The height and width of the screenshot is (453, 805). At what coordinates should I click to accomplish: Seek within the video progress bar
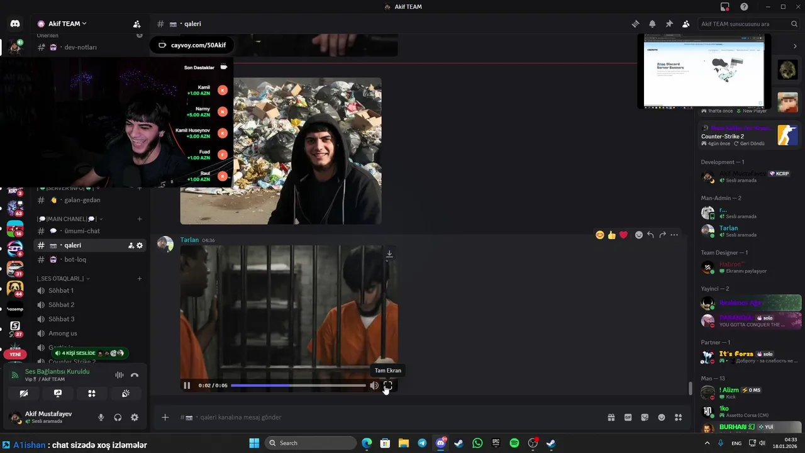[x=298, y=386]
